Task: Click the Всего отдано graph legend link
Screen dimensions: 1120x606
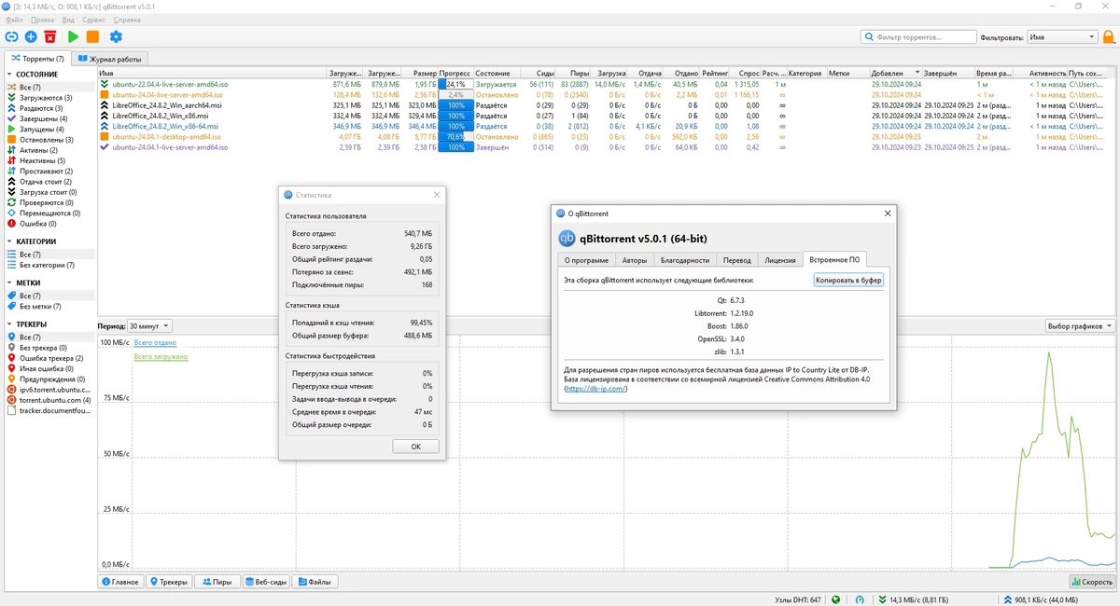Action: (153, 343)
